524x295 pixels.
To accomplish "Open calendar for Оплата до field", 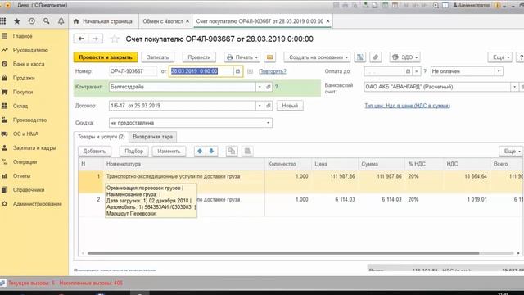I will pos(408,71).
